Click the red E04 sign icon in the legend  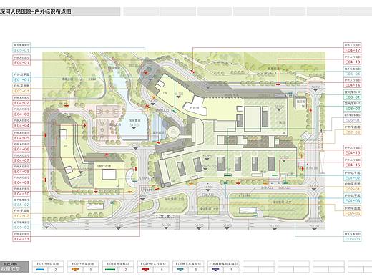click(x=146, y=270)
